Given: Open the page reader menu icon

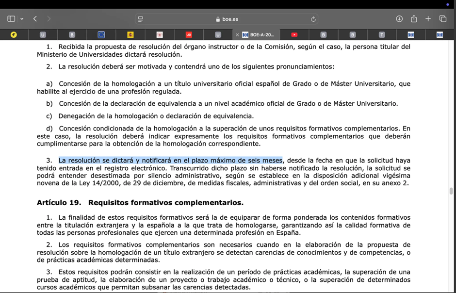Looking at the screenshot, I should 141,19.
